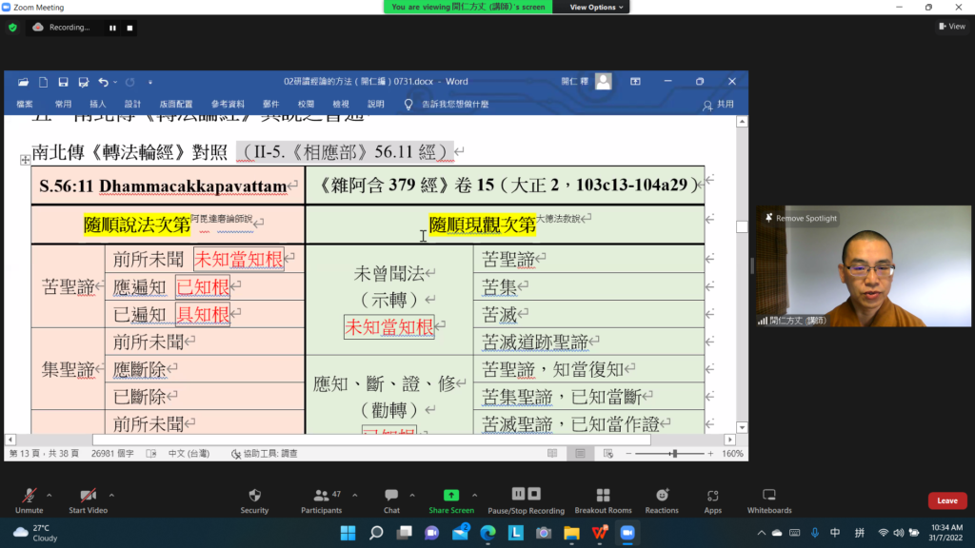
Task: Adjust the Word zoom slider
Action: point(674,454)
